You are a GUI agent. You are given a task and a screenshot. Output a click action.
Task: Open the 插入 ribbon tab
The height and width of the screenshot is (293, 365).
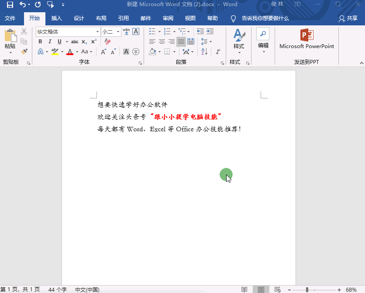[x=57, y=18]
